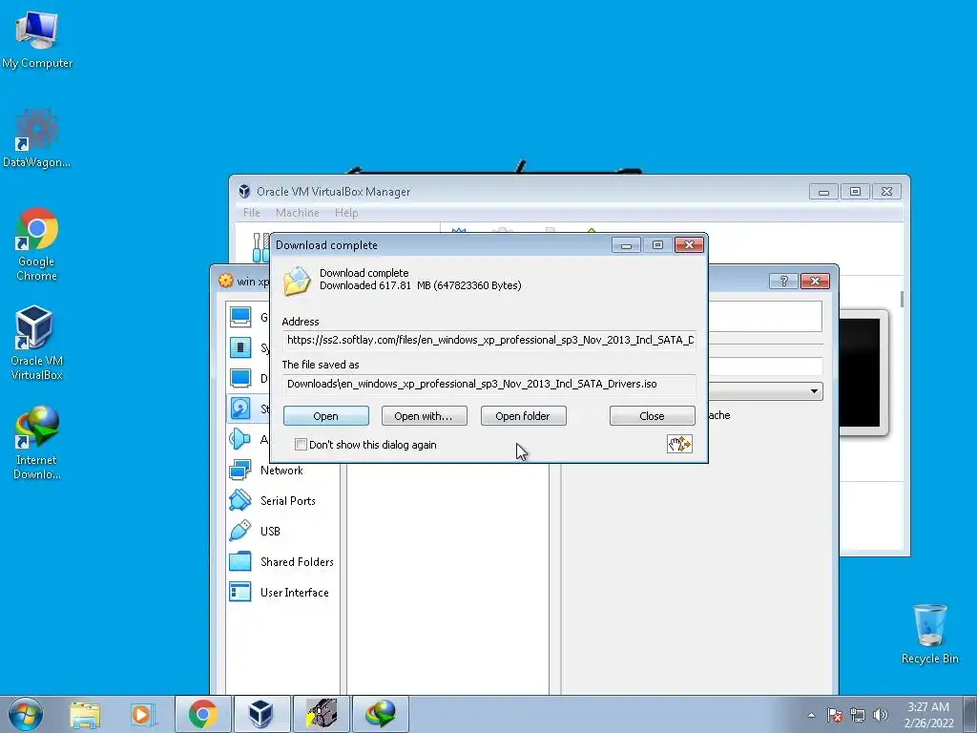Screen dimensions: 977x733
Task: Open the Action Center flag icon
Action: pos(835,715)
